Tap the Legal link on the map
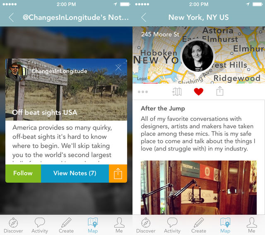Viewport: 265px width, 235px height. 142,79
